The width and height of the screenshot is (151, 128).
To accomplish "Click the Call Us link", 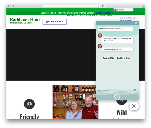I will 99,13.
